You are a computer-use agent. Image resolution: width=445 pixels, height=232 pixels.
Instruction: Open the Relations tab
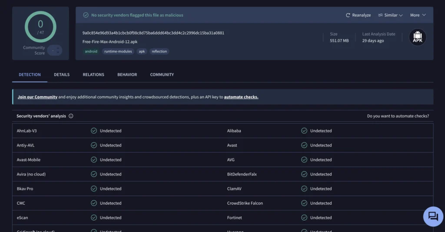(93, 75)
